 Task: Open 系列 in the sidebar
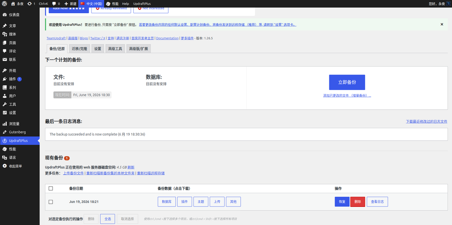click(19, 88)
